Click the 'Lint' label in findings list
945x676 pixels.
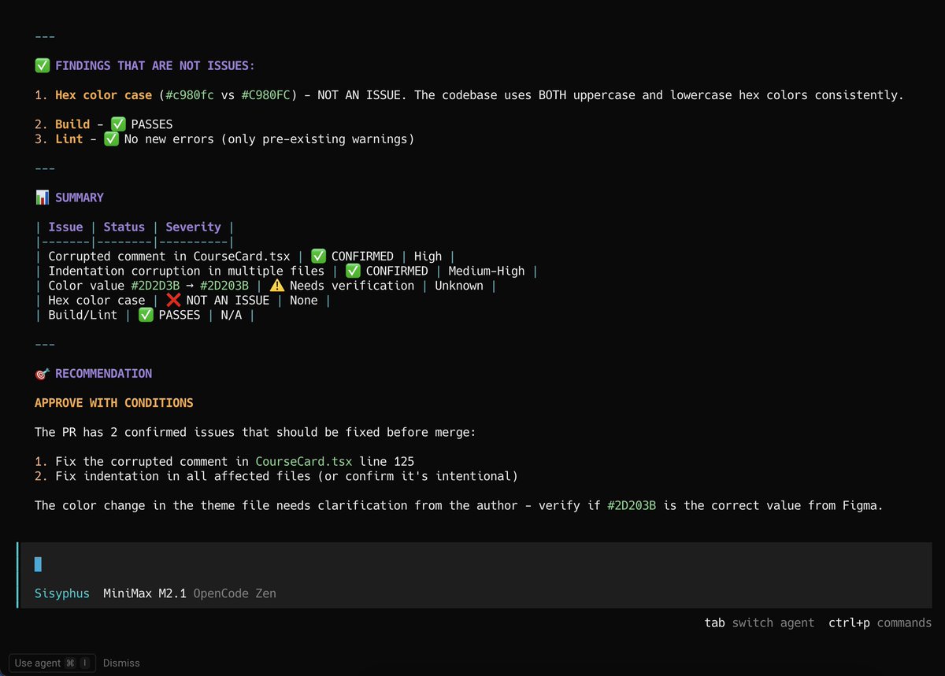69,139
